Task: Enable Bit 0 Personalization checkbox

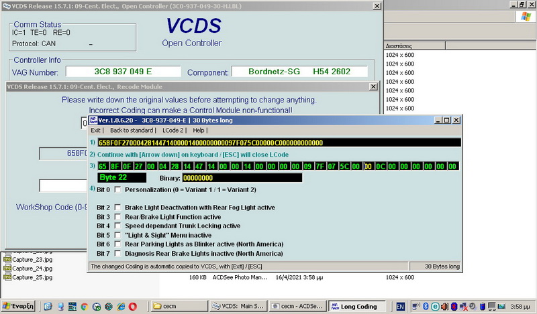Action: click(x=117, y=189)
